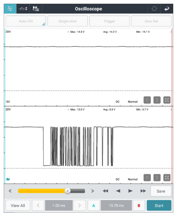Click the Save button

161,191
